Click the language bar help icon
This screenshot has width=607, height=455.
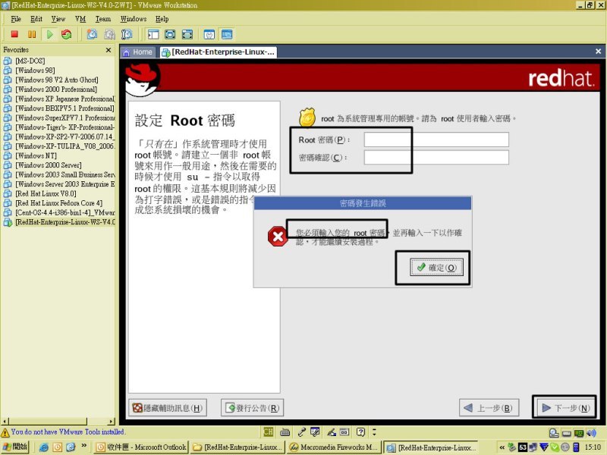tap(360, 431)
